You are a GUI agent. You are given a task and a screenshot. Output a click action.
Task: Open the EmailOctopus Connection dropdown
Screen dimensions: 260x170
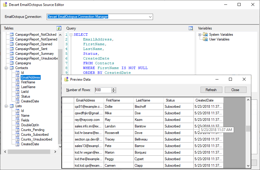pyautogui.click(x=150, y=17)
